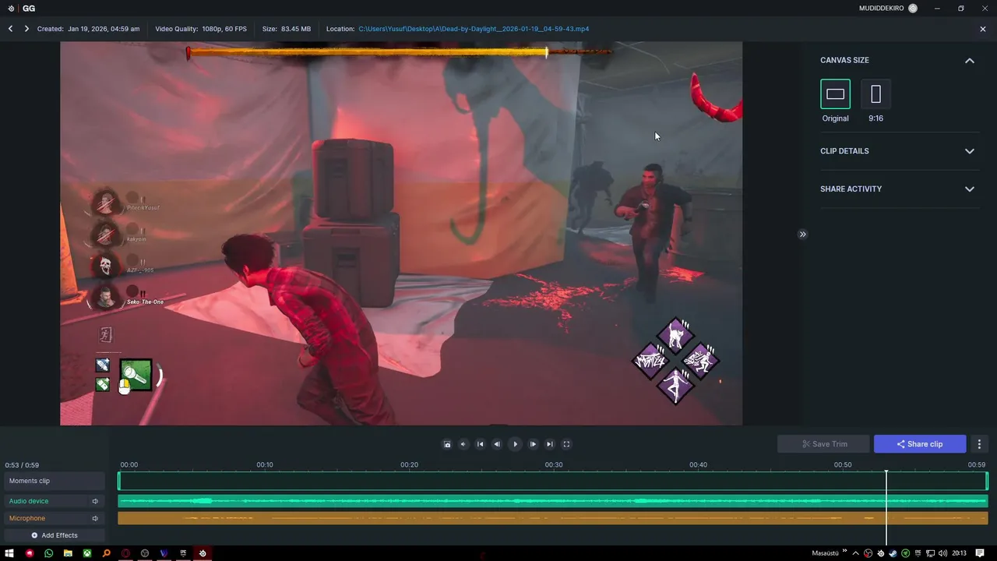Click the MUDIDDEKIRO account name
Viewport: 997px width, 561px height.
882,9
